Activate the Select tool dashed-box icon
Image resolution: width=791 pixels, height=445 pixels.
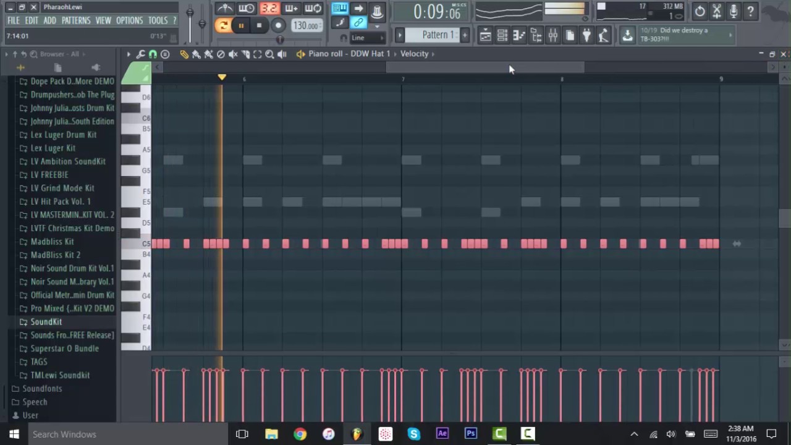coord(257,54)
